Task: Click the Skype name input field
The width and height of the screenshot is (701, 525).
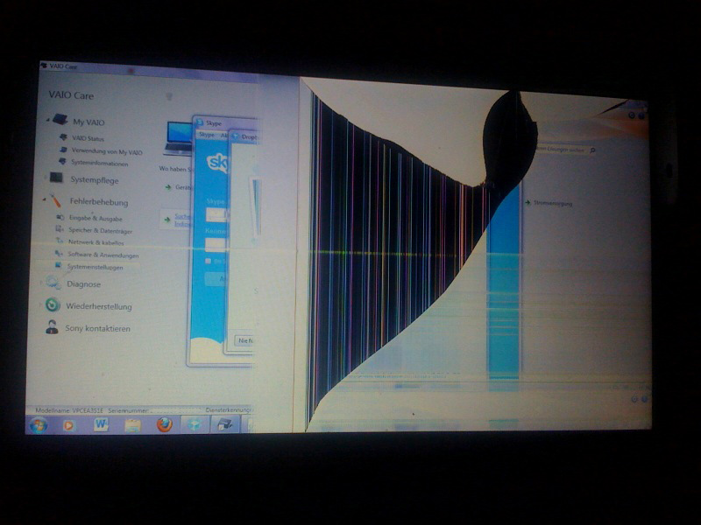Action: tap(216, 215)
